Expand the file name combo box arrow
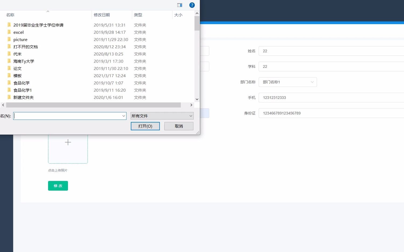 coord(124,116)
